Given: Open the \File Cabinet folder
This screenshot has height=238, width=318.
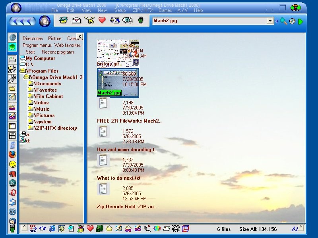Looking at the screenshot, I should coord(48,96).
